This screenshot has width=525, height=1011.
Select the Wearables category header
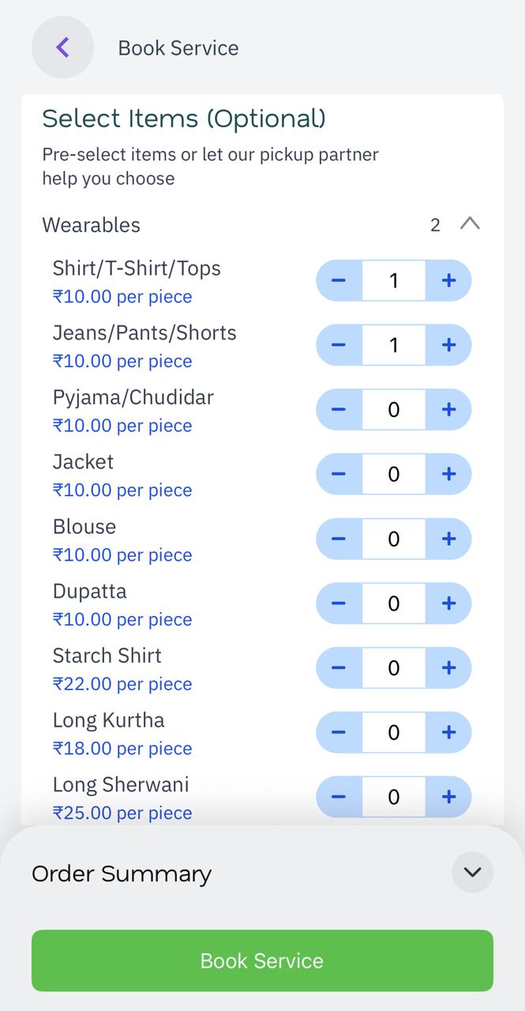[91, 225]
